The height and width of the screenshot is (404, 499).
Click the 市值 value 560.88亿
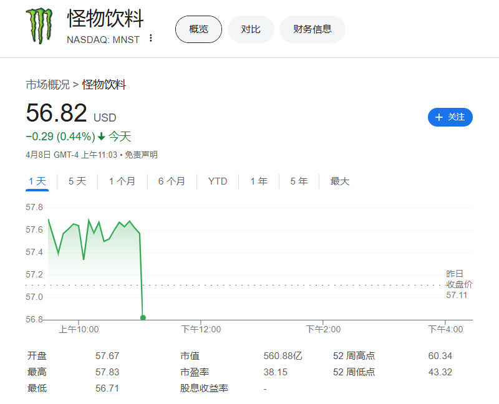[283, 355]
